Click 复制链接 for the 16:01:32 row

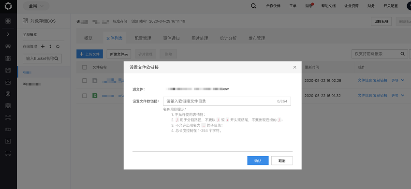click(381, 95)
